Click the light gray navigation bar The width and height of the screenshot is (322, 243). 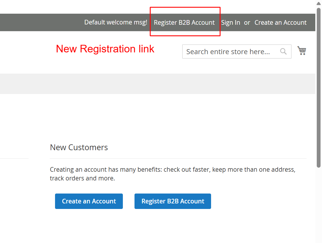coord(157,84)
